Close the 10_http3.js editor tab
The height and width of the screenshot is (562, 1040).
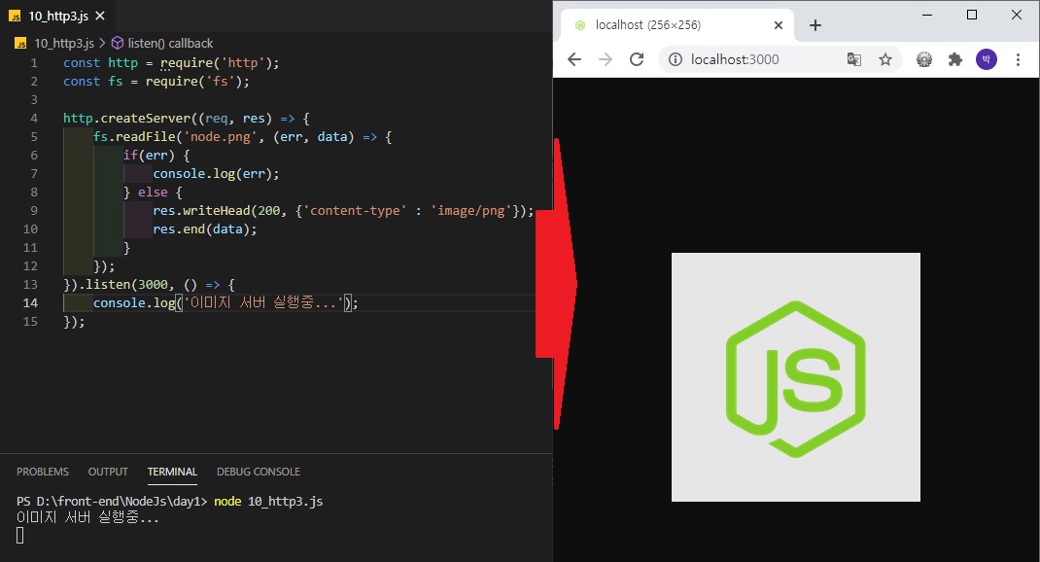coord(100,16)
